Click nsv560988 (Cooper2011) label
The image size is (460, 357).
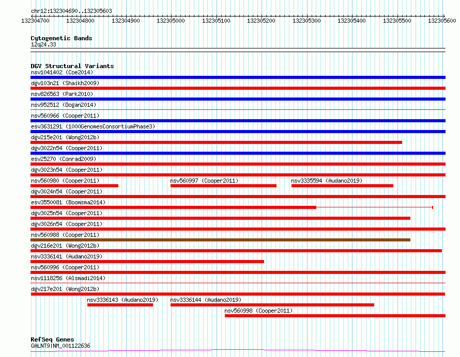click(x=65, y=235)
